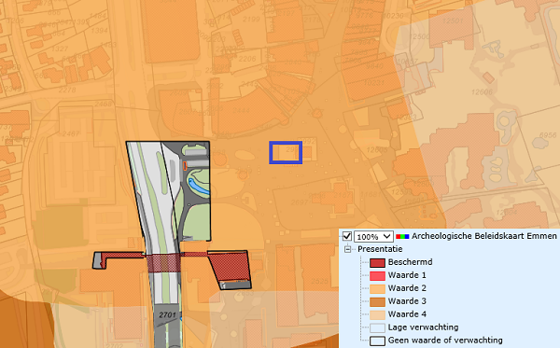Click parcel number 2206 on the map

click(x=247, y=59)
